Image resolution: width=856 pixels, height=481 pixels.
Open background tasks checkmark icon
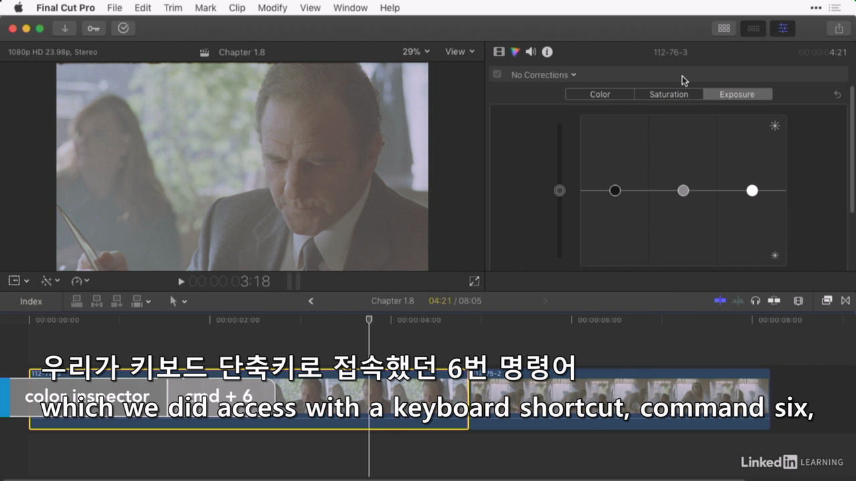pyautogui.click(x=123, y=28)
